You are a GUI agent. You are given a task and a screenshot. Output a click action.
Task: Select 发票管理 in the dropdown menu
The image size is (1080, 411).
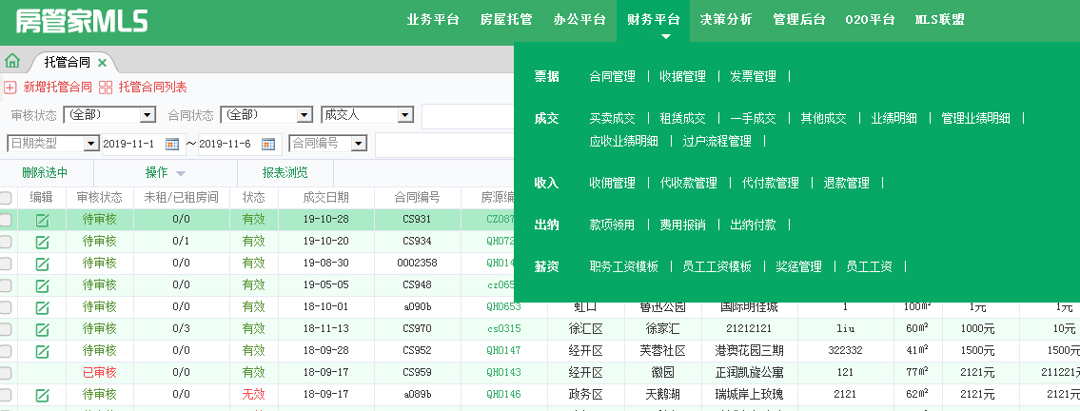[753, 76]
